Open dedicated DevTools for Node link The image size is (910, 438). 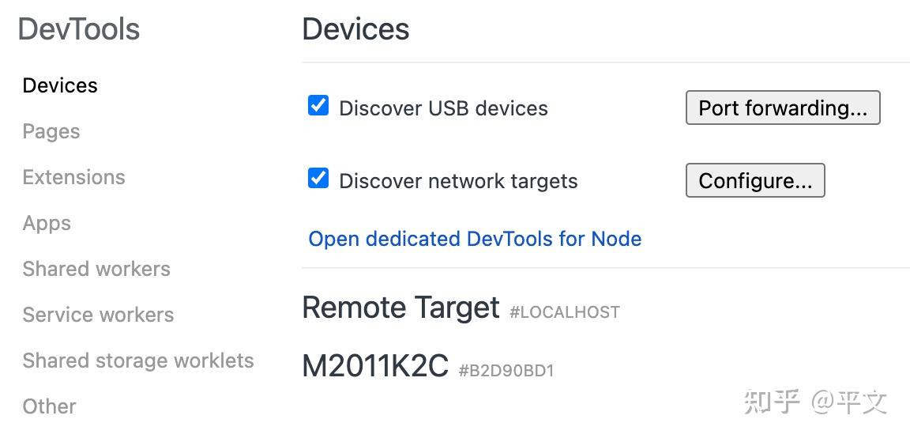[475, 239]
